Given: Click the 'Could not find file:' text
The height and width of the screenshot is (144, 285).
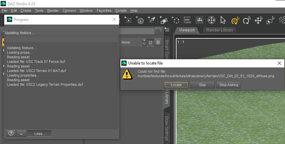Looking at the screenshot, I should pyautogui.click(x=152, y=71).
